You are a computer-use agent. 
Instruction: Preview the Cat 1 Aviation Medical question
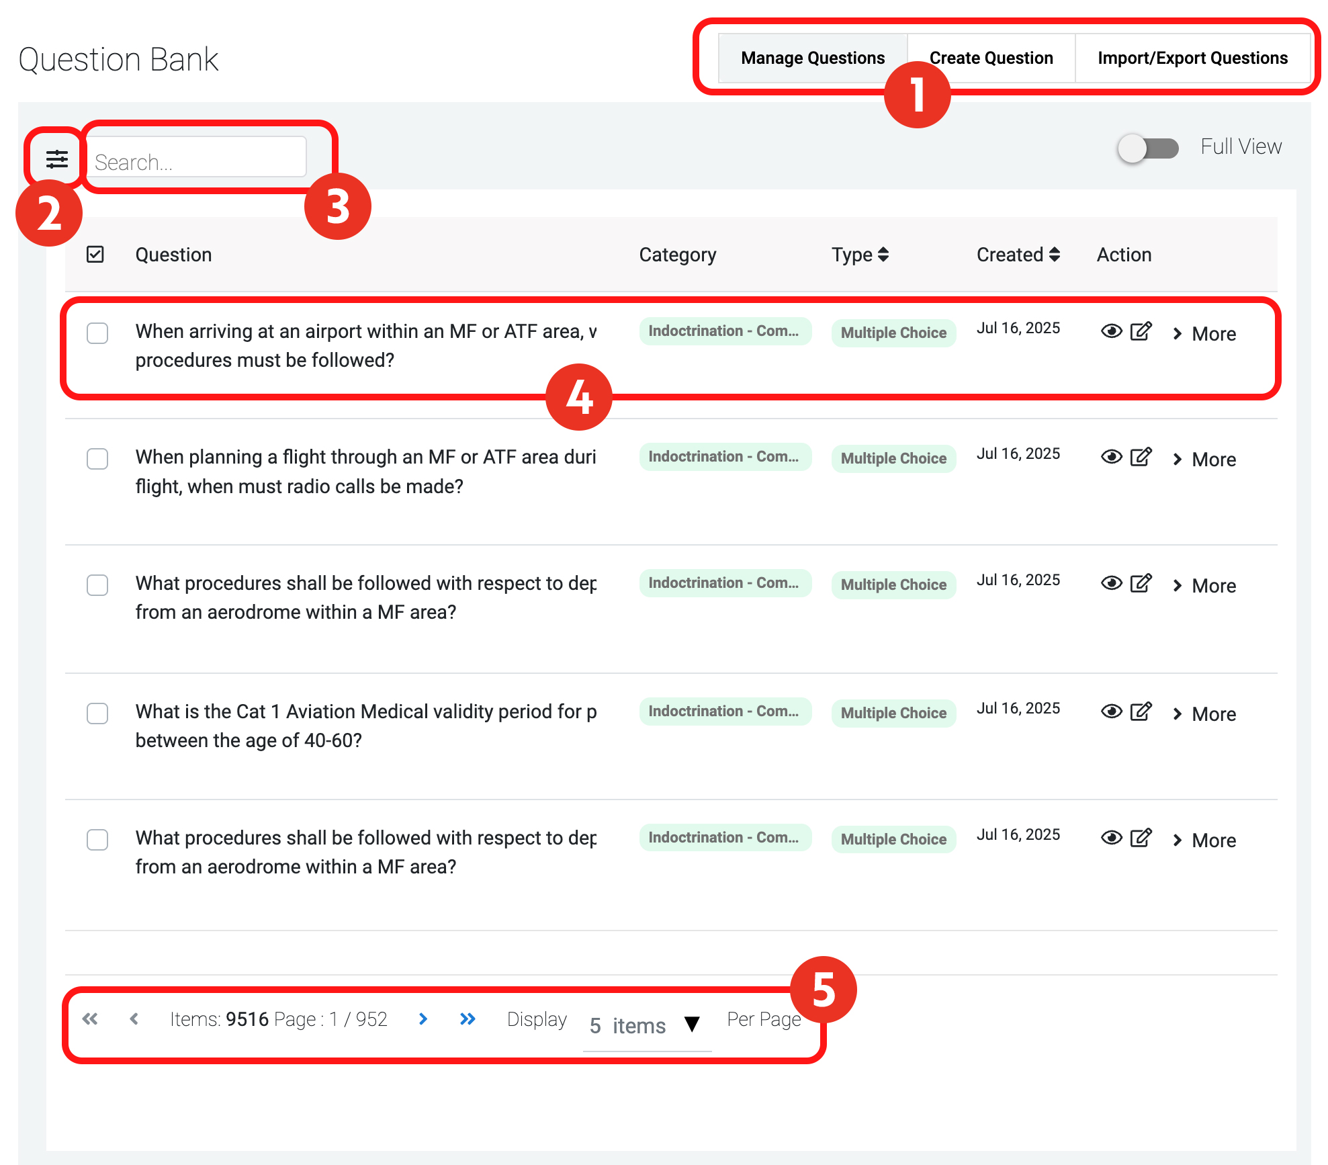click(1111, 711)
